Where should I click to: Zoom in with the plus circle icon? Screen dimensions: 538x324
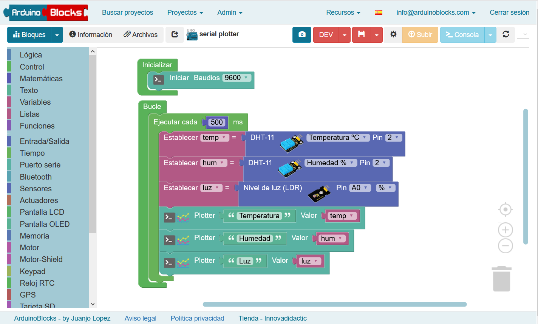505,230
